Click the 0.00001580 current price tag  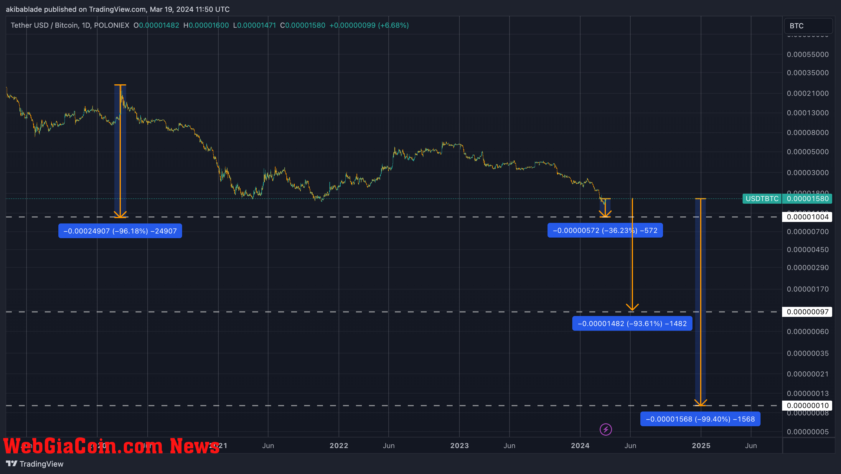pos(807,199)
